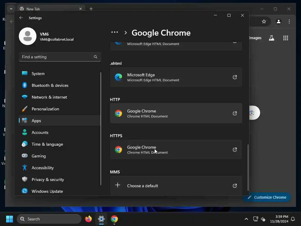Click external-link icon on MMS row
The width and height of the screenshot is (301, 226).
click(x=235, y=186)
